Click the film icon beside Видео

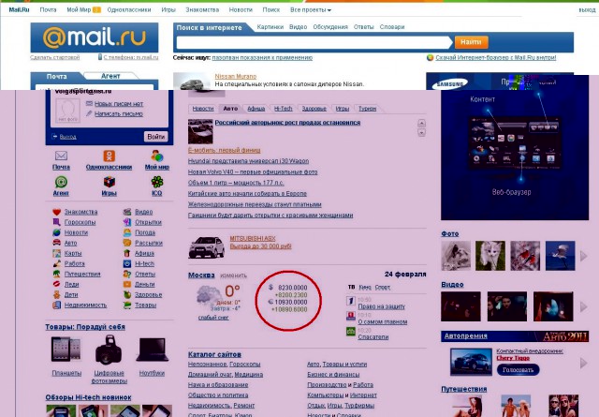point(127,212)
